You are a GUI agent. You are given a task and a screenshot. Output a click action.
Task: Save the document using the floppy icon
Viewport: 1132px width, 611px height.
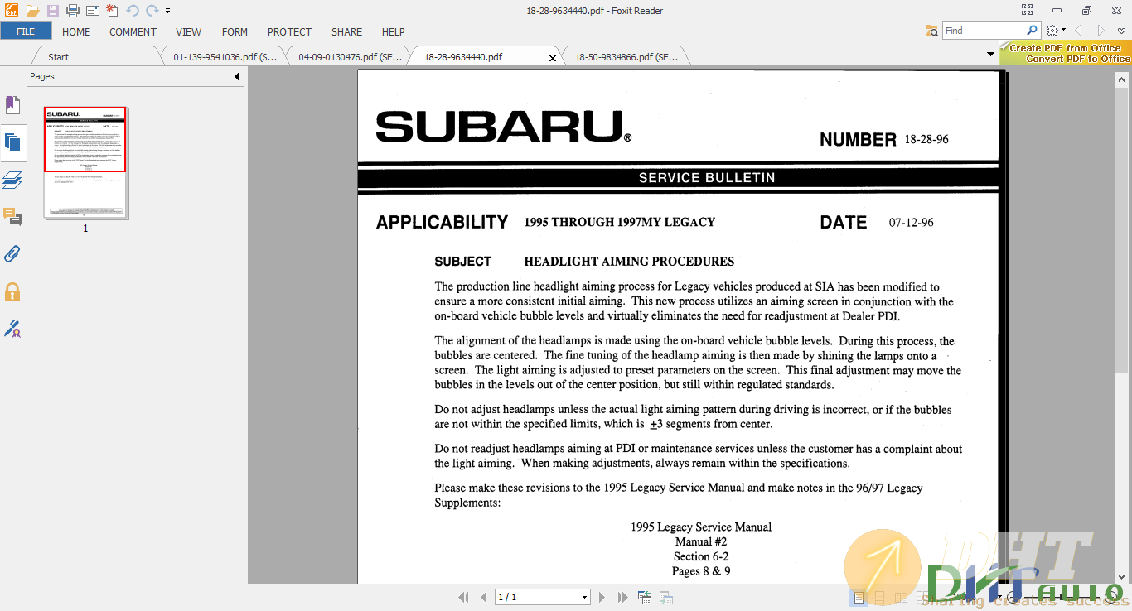(53, 11)
